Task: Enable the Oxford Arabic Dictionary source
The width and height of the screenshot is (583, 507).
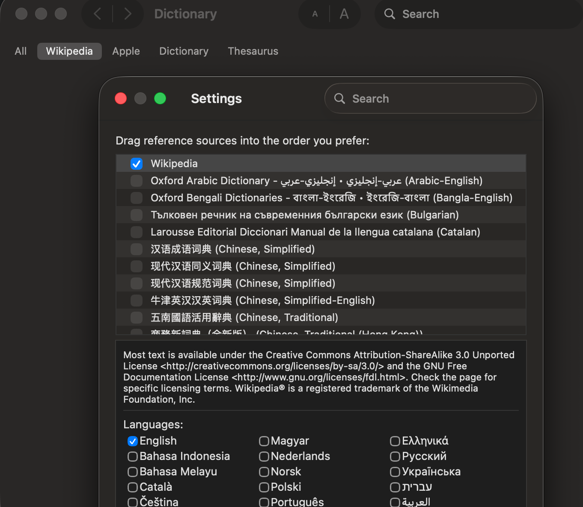Action: click(x=137, y=181)
